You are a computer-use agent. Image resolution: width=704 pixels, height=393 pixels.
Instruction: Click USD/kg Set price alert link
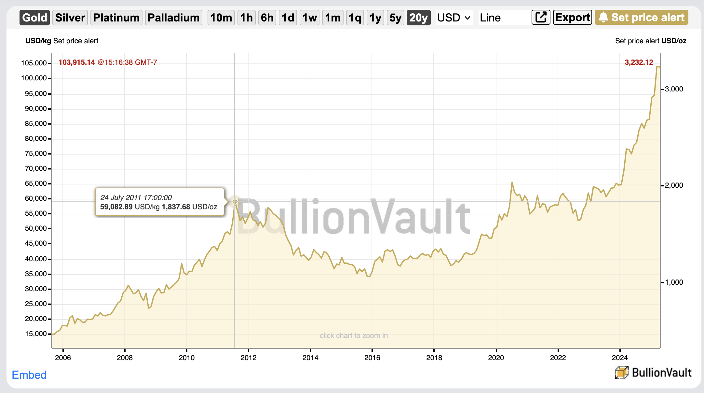(75, 41)
